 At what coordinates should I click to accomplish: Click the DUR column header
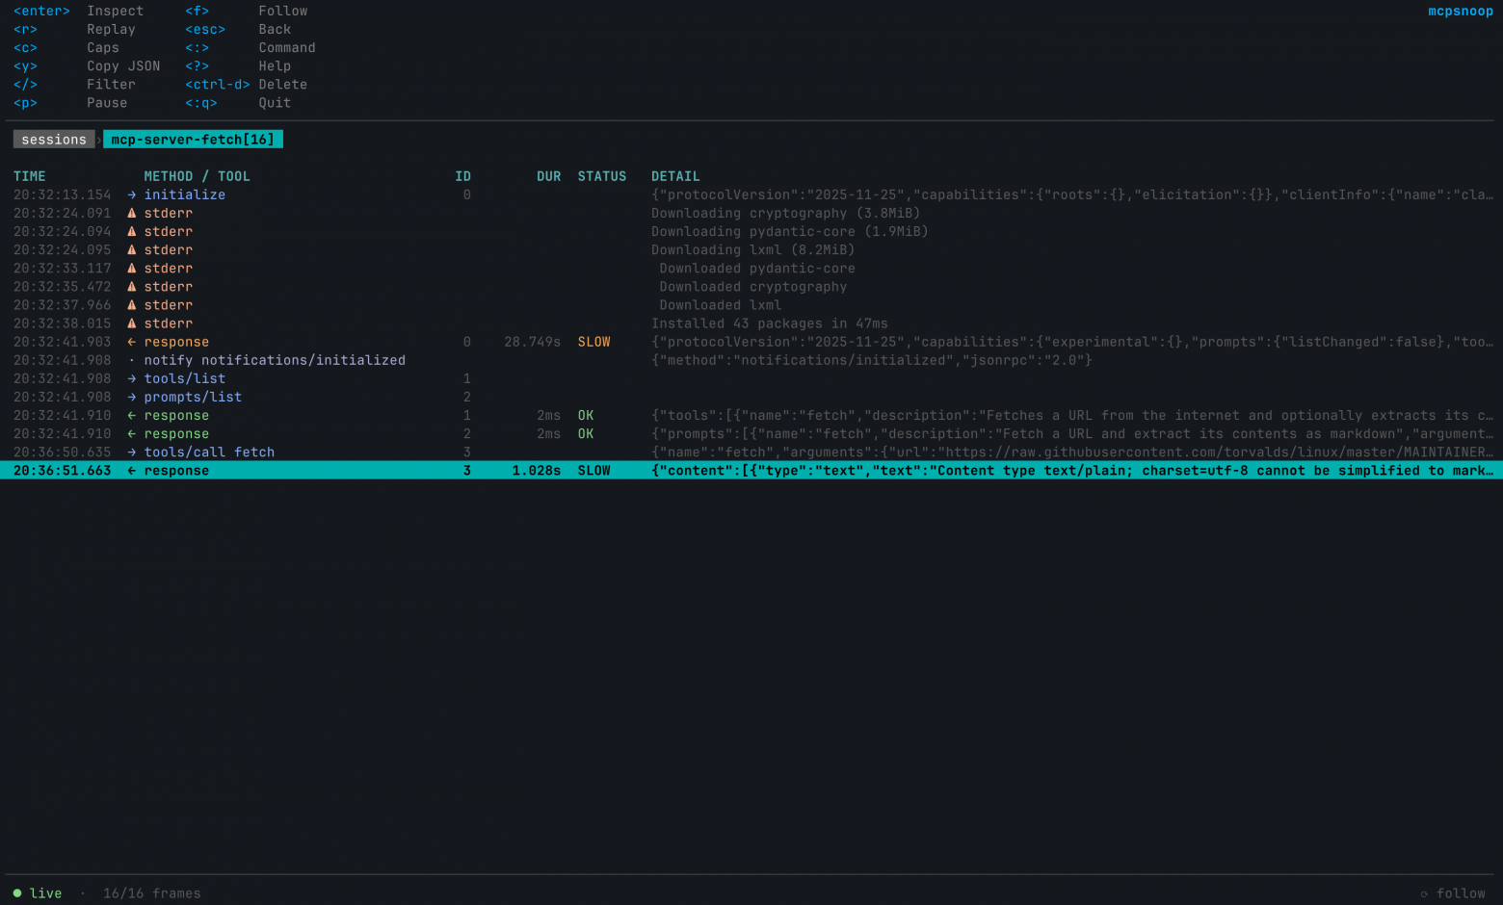[x=549, y=176]
